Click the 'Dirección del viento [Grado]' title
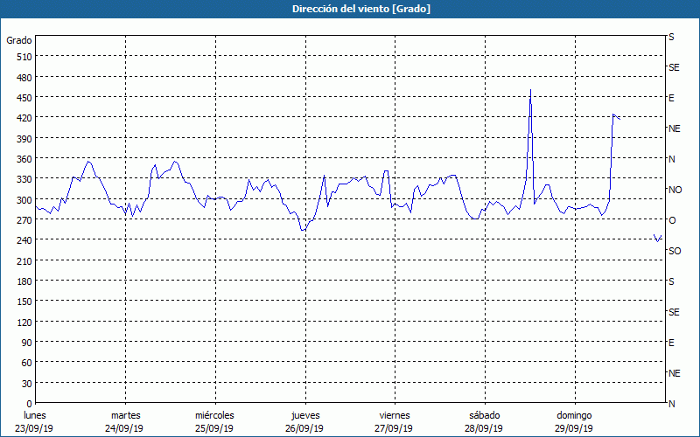 (x=361, y=9)
